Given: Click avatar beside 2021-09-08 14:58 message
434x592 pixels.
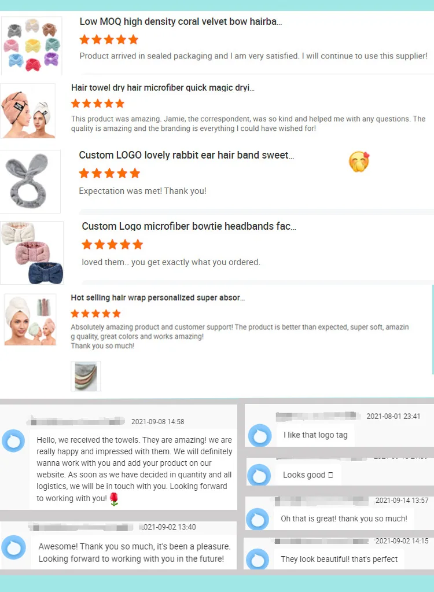Looking at the screenshot, I should point(13,440).
